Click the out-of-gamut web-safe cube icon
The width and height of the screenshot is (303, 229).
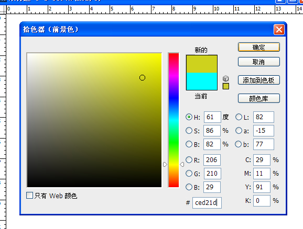pyautogui.click(x=226, y=78)
